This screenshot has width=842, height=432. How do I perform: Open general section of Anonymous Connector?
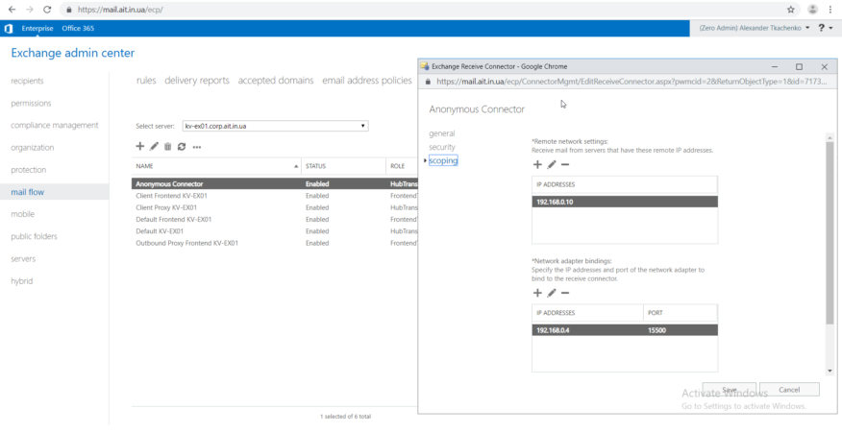442,133
